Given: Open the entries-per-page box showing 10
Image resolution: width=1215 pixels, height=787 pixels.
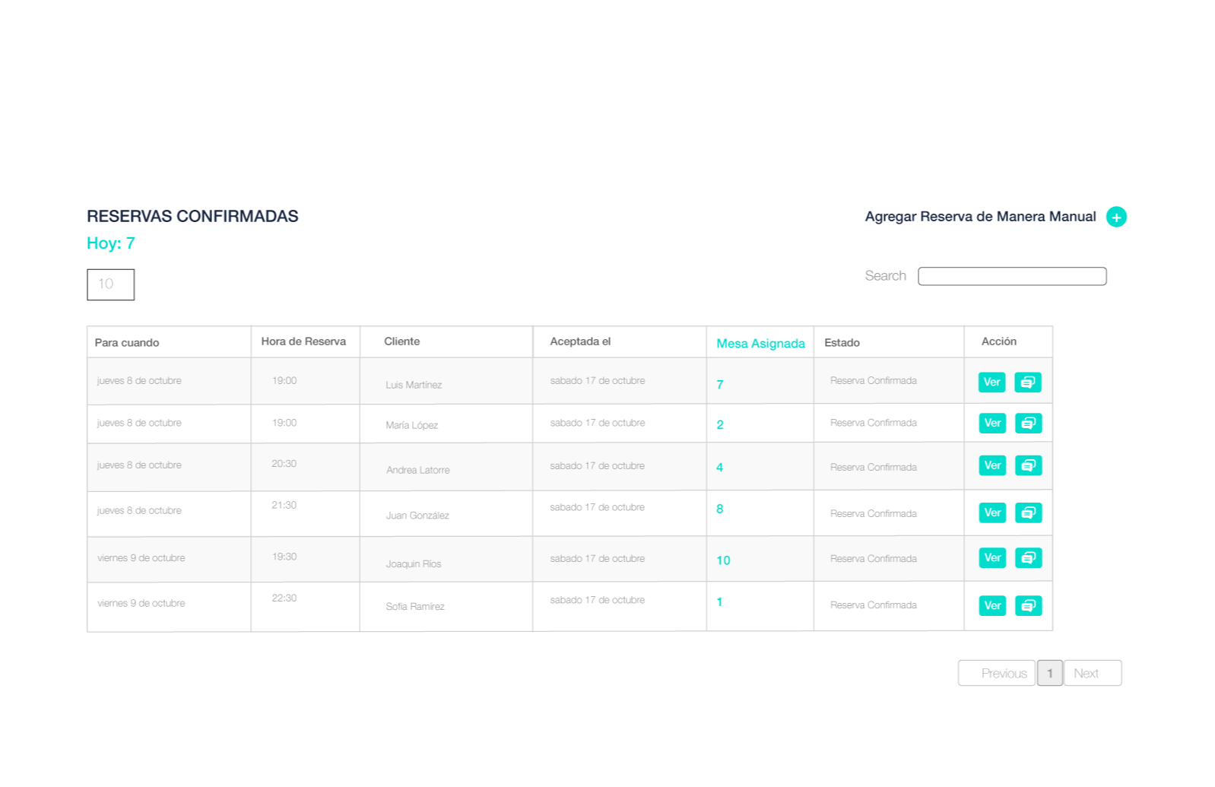Looking at the screenshot, I should click(x=111, y=284).
